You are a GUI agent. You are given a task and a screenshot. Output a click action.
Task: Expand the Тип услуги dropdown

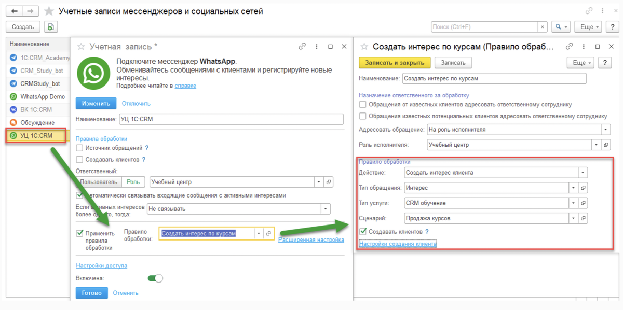(573, 203)
